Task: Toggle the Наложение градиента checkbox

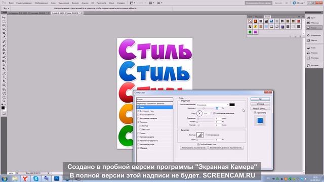Action: [138, 141]
